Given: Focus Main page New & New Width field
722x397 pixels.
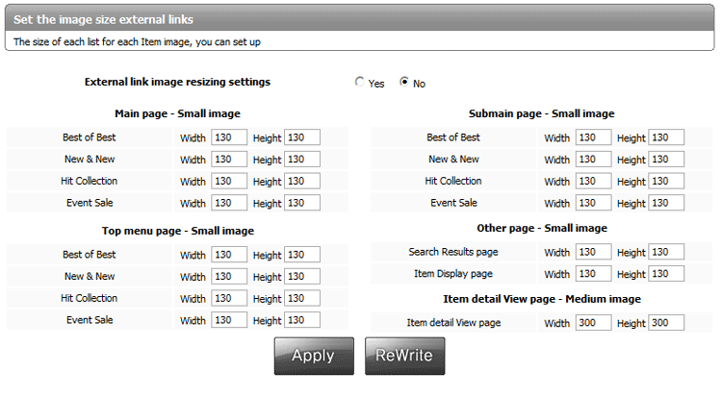Looking at the screenshot, I should [229, 160].
